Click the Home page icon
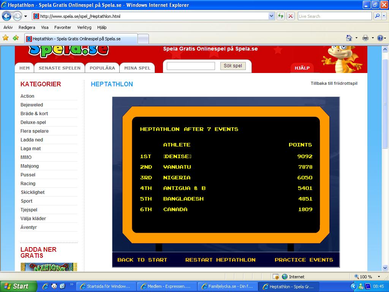This screenshot has width=389, height=292. [x=349, y=38]
